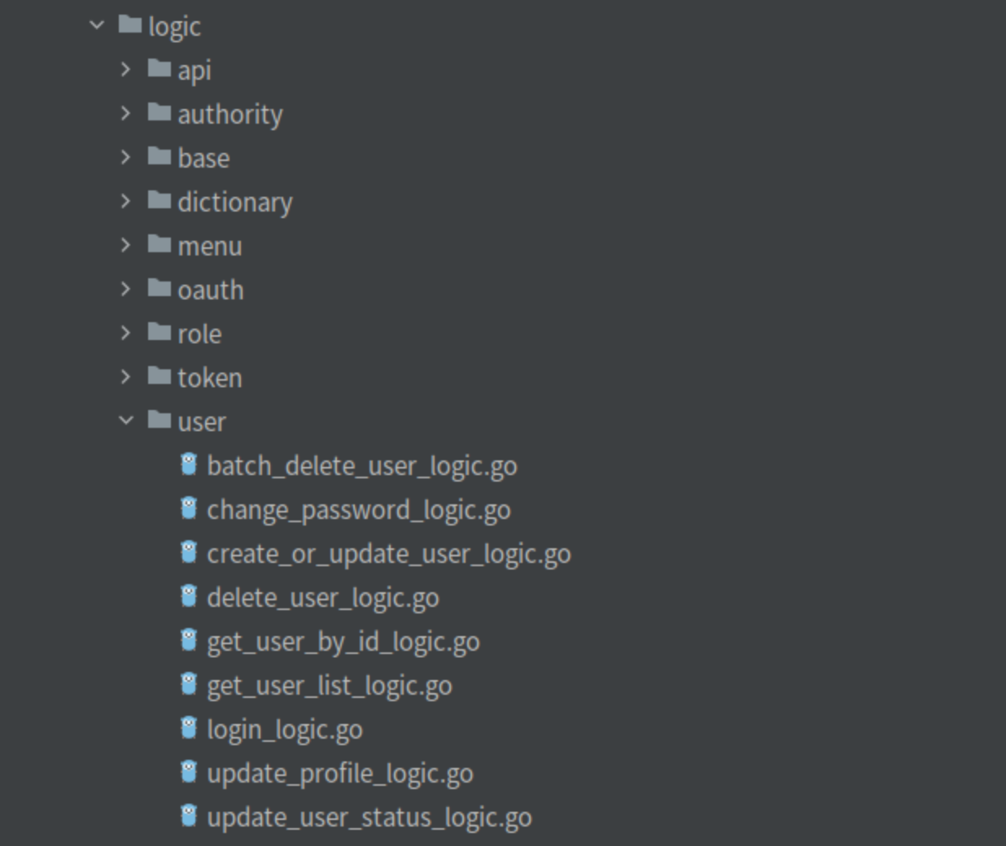This screenshot has height=846, width=1006.
Task: Open create_or_update_user_logic.go
Action: click(388, 554)
